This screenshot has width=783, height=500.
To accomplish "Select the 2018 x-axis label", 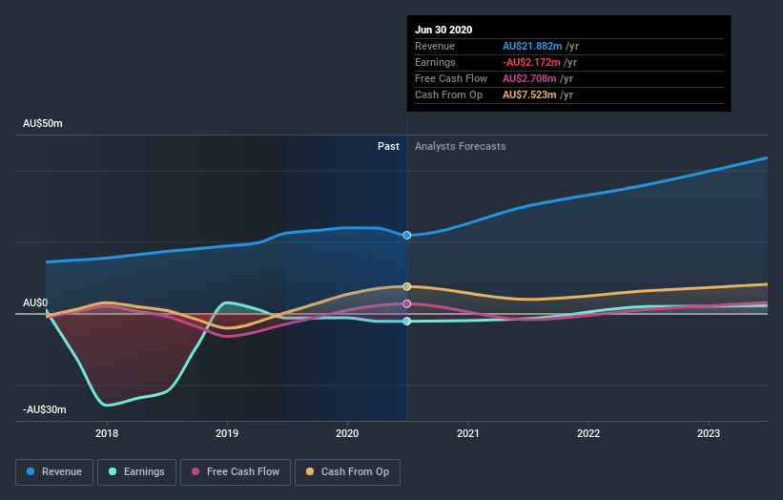I will [x=107, y=433].
